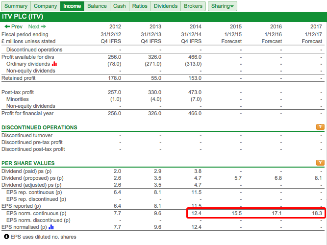The width and height of the screenshot is (327, 245).
Task: Click the 6.8 proposed dividend value
Action: 278,178
